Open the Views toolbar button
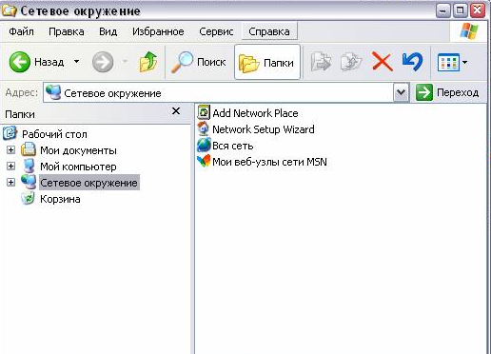 click(448, 62)
